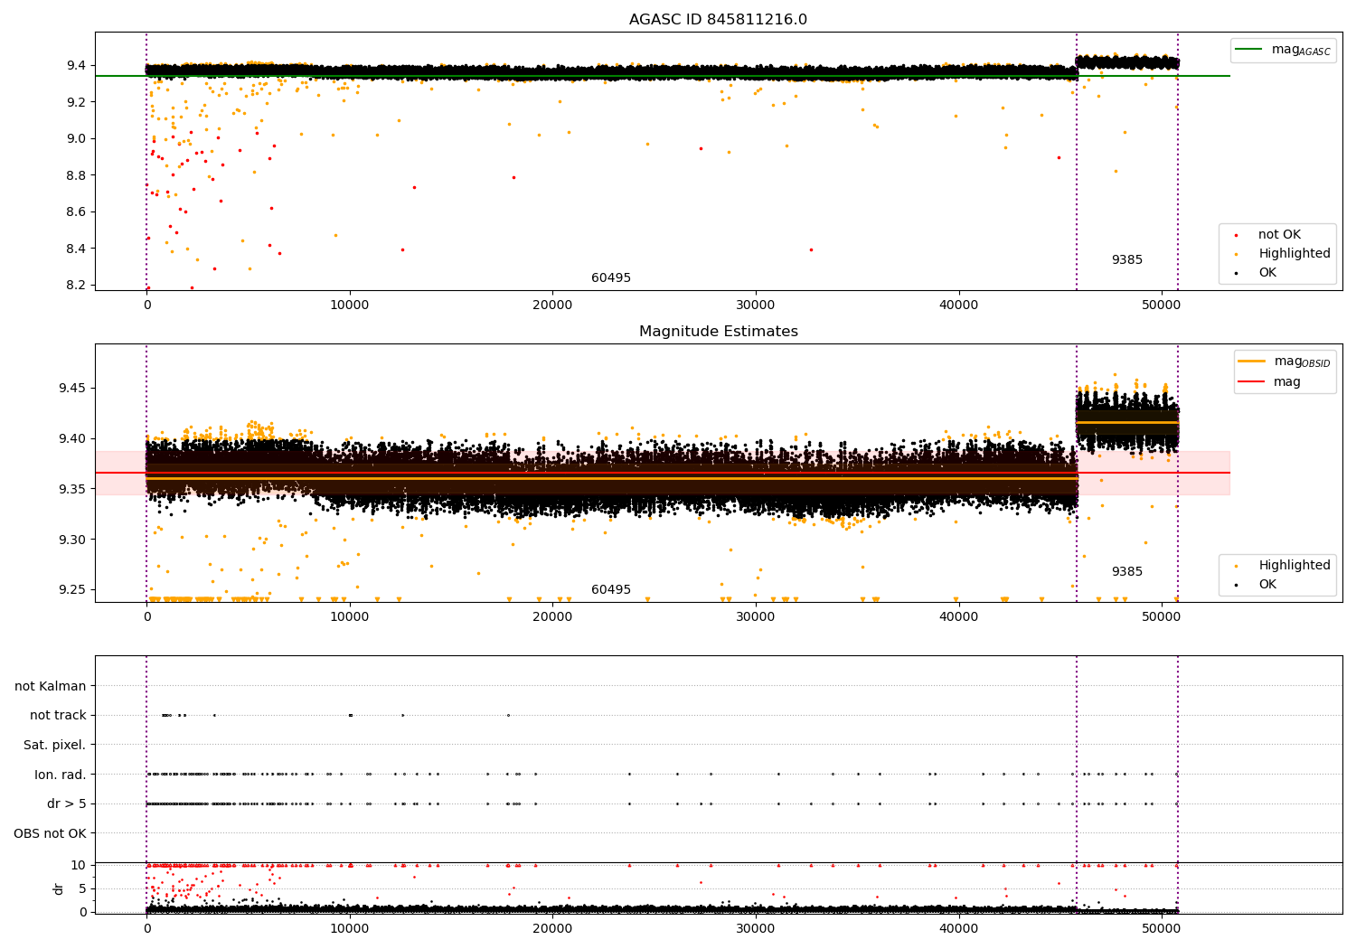Image resolution: width=1356 pixels, height=949 pixels.
Task: Click the '60495' annotation in top plot
Action: pos(611,278)
